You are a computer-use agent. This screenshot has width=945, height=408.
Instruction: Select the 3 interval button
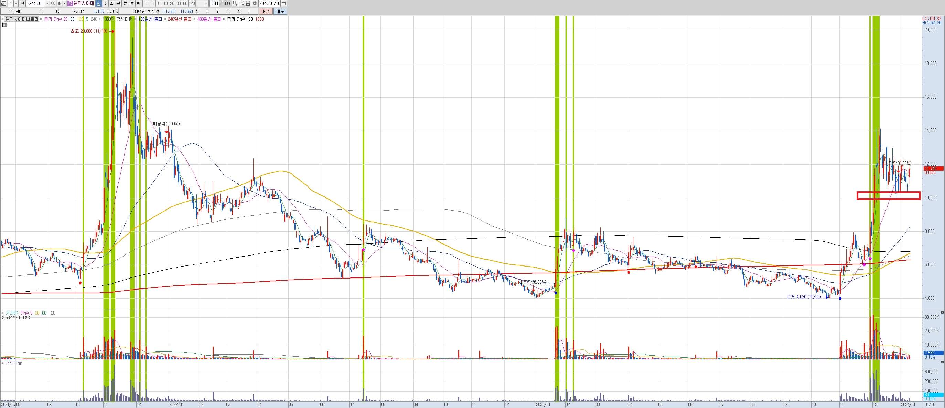point(152,3)
